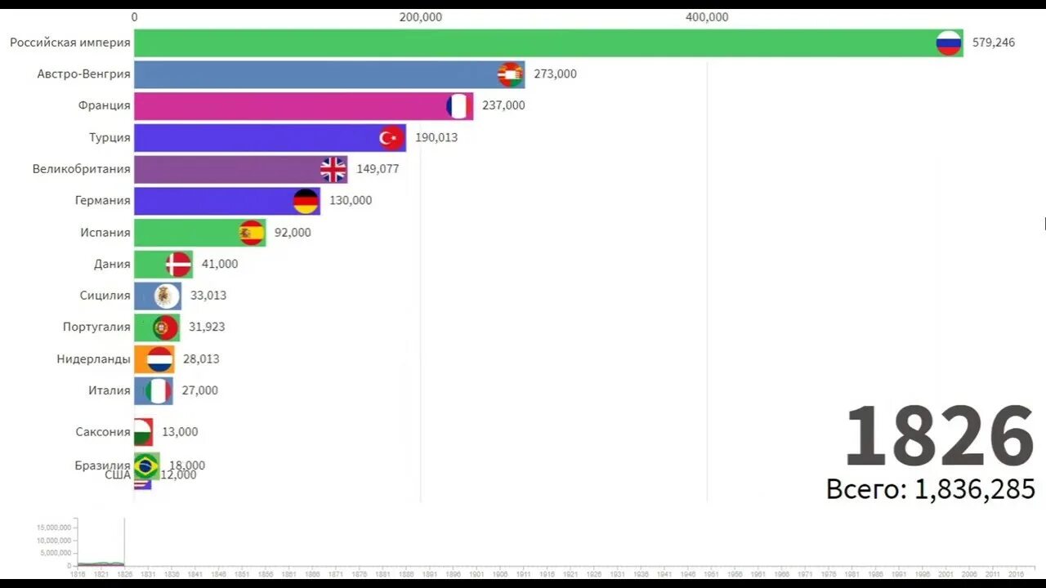Image resolution: width=1046 pixels, height=588 pixels.
Task: Click the Saxony flag icon
Action: (144, 432)
